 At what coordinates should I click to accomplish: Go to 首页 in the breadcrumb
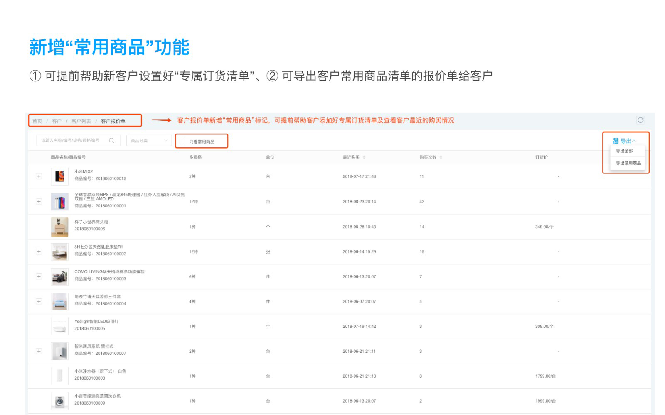(37, 121)
